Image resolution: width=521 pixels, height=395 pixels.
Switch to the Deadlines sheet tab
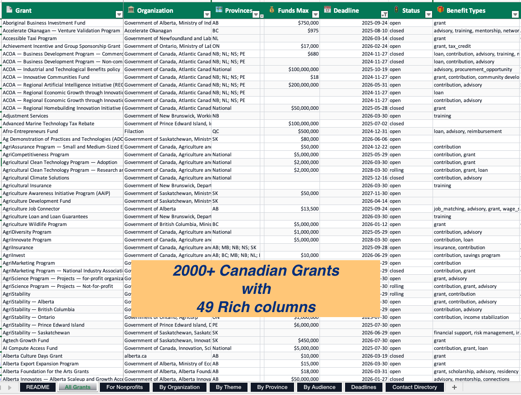(x=364, y=387)
